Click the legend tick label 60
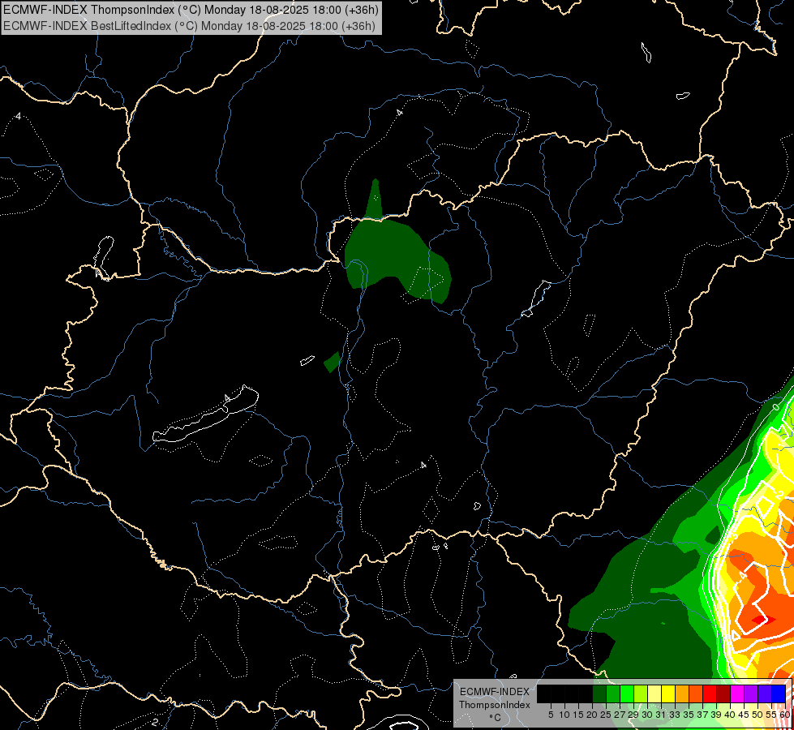794x730 pixels. (785, 715)
